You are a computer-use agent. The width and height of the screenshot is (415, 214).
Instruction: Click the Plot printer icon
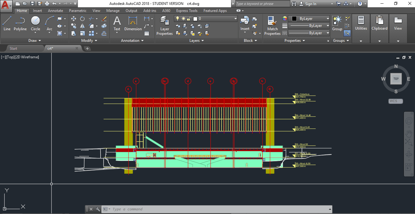point(47,4)
